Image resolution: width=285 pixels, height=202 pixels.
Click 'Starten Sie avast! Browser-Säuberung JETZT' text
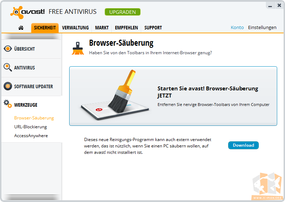(x=208, y=92)
